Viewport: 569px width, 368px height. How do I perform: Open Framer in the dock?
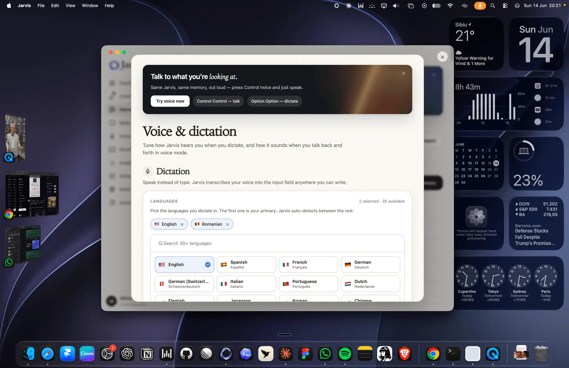[x=67, y=354]
